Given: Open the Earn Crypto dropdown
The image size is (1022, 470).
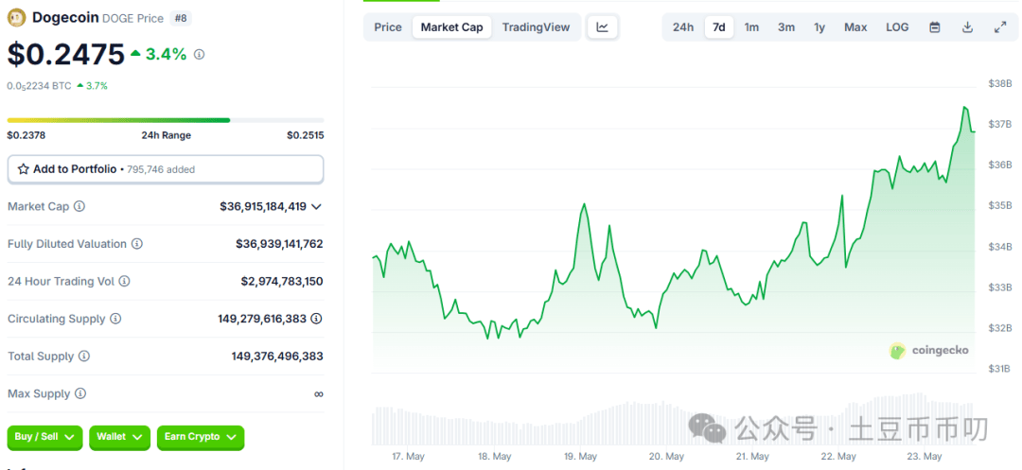Looking at the screenshot, I should (201, 438).
